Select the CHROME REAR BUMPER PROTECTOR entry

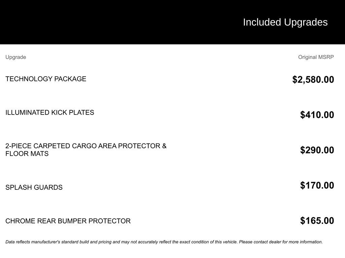pyautogui.click(x=68, y=221)
